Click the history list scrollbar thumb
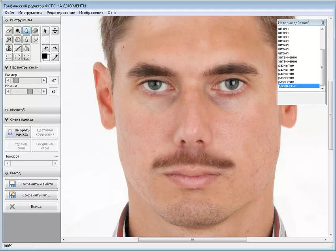This screenshot has height=251, width=336. tap(322, 67)
